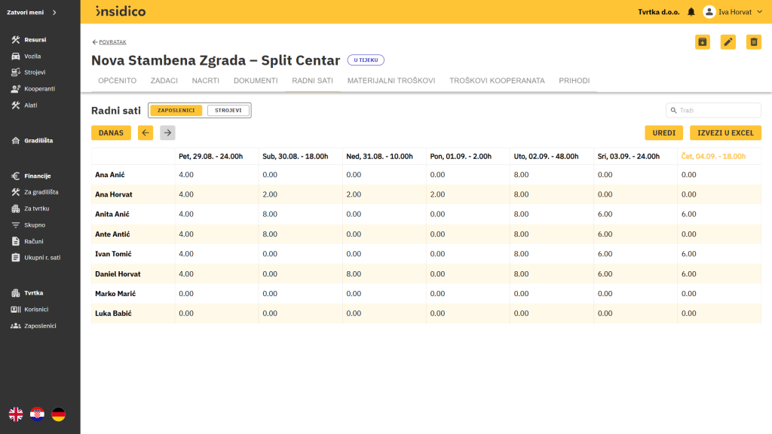
Task: Switch language using the Croatian flag
Action: 37,414
